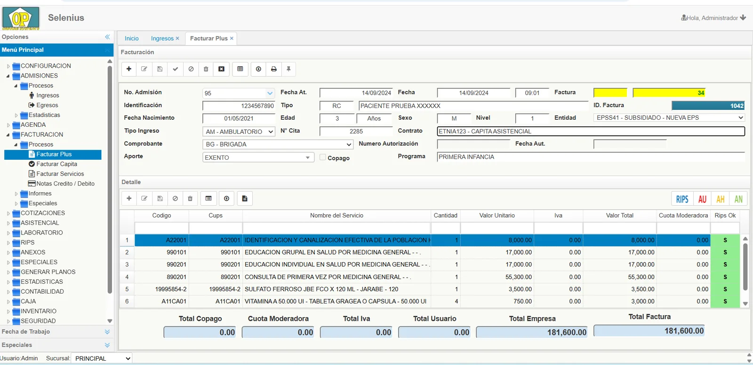This screenshot has width=753, height=365.
Task: Open the Hola, Administrador user menu
Action: point(713,18)
